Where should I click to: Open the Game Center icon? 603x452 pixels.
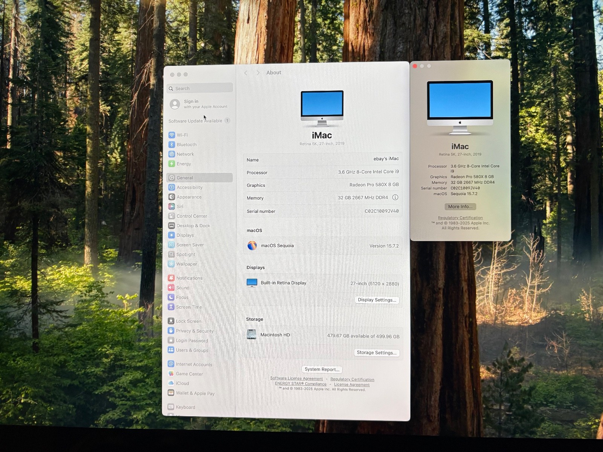(x=171, y=374)
